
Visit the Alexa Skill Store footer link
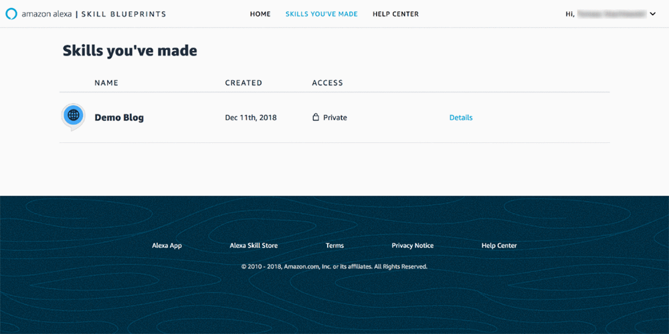pyautogui.click(x=254, y=245)
